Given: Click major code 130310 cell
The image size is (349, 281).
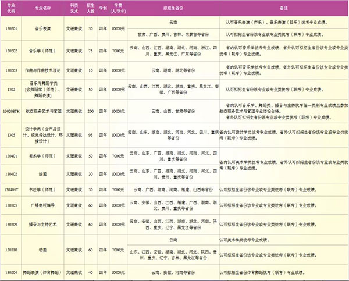Looking at the screenshot, I should (x=11, y=251).
